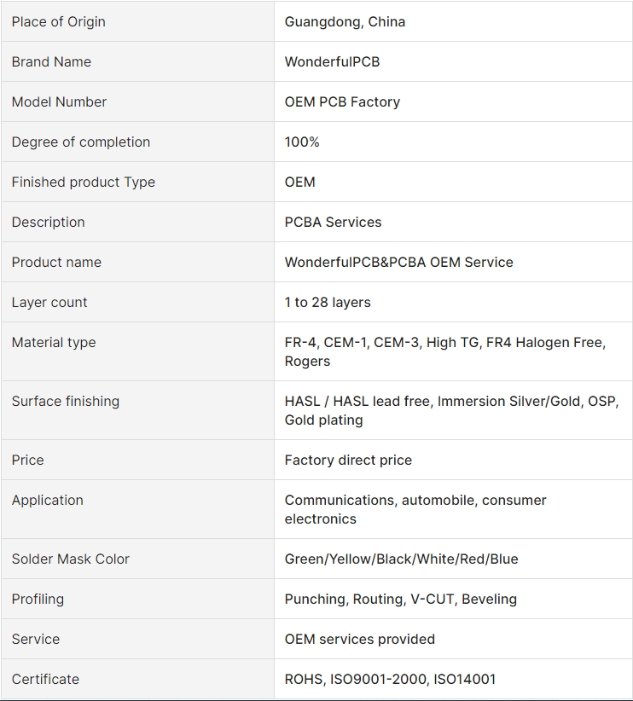This screenshot has width=633, height=701.
Task: Click the WonderfulPCB brand name value
Action: point(332,61)
